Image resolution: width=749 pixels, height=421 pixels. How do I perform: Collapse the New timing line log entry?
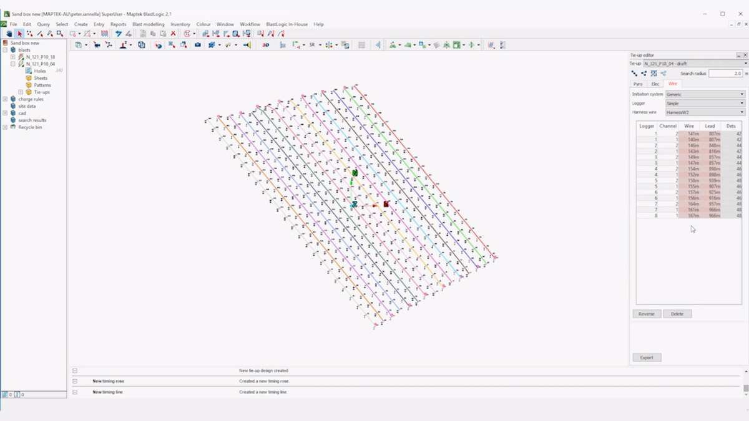(x=75, y=392)
